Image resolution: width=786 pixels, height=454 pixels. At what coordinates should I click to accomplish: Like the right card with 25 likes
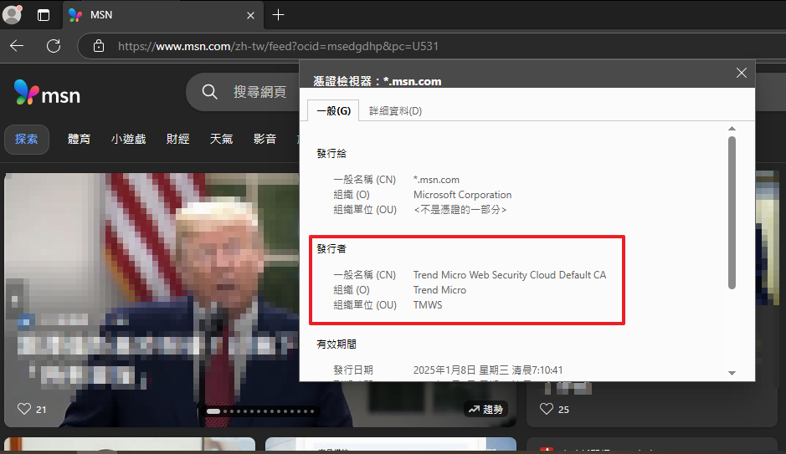(547, 409)
